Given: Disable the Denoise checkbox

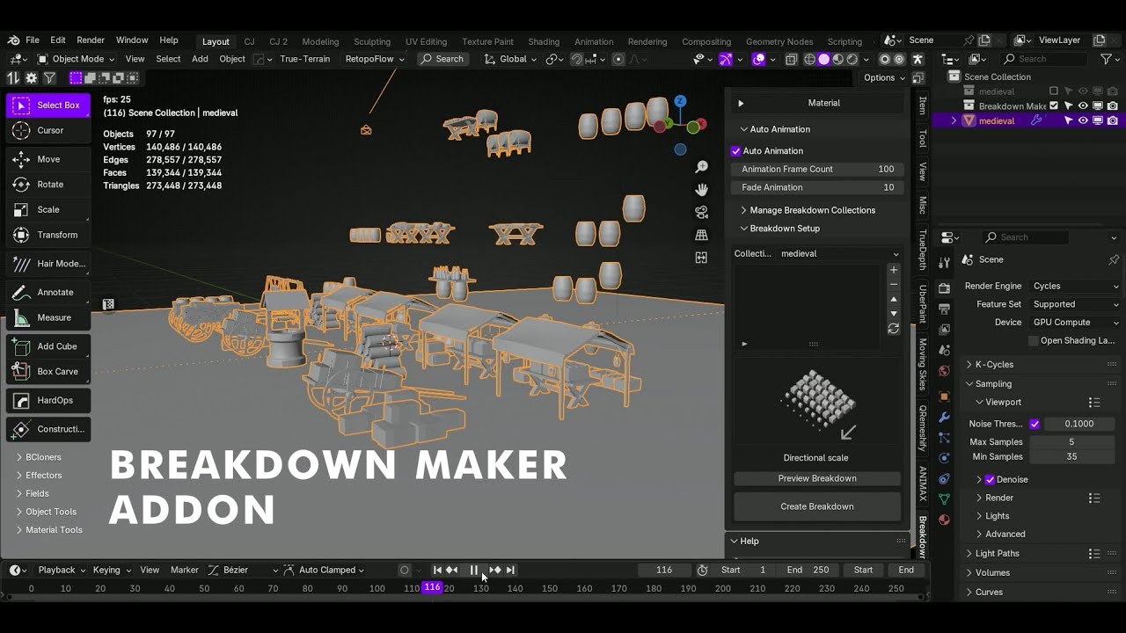Looking at the screenshot, I should point(990,479).
